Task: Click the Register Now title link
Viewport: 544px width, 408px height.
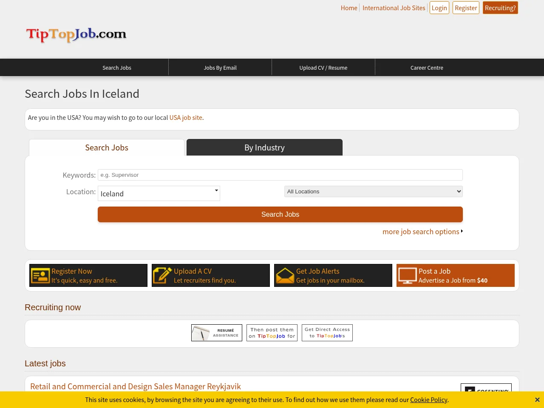Action: click(x=72, y=271)
